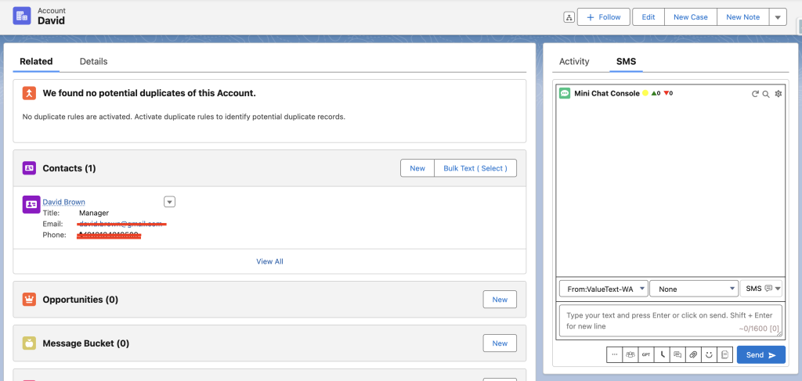Open Mini Chat Console settings gear

[x=778, y=94]
